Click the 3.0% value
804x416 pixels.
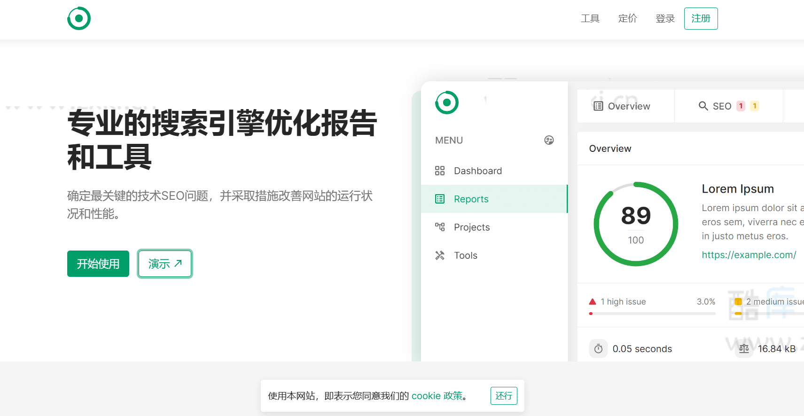(706, 302)
